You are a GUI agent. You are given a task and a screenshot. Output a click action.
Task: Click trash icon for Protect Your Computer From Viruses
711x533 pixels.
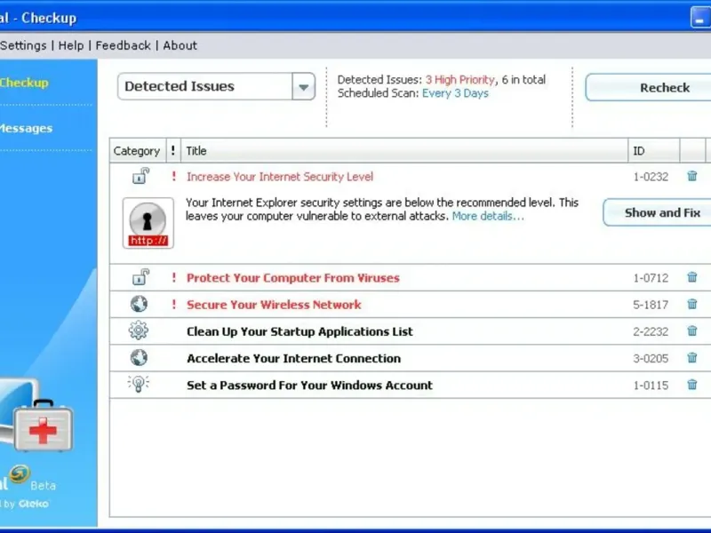[x=692, y=277]
